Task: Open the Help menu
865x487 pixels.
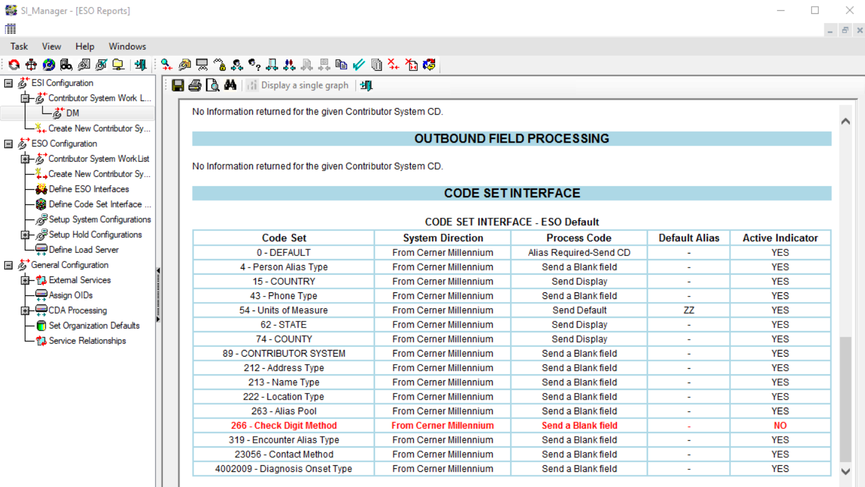Action: pyautogui.click(x=85, y=46)
